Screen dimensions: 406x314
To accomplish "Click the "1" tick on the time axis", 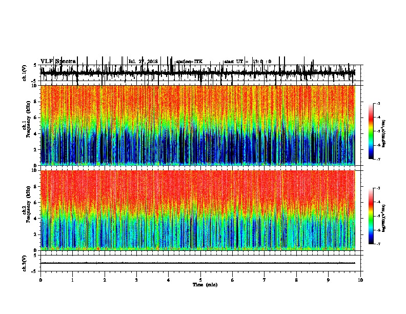I will click(x=72, y=280).
